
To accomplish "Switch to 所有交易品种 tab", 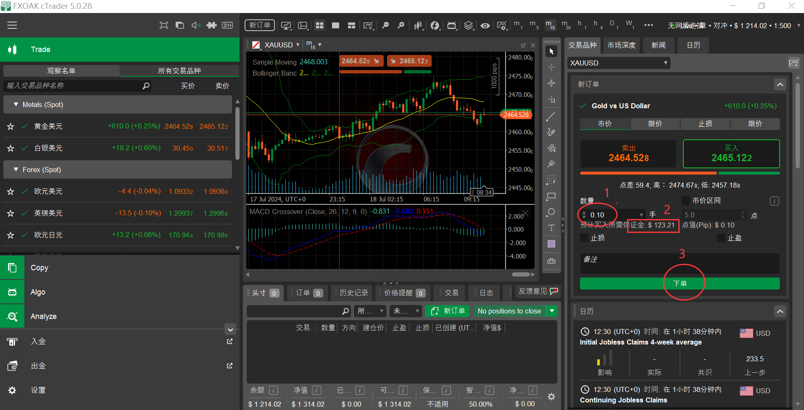I will tap(179, 71).
